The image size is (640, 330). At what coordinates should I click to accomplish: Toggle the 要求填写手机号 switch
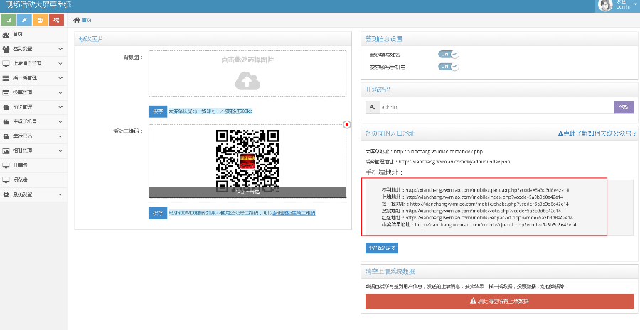click(448, 67)
